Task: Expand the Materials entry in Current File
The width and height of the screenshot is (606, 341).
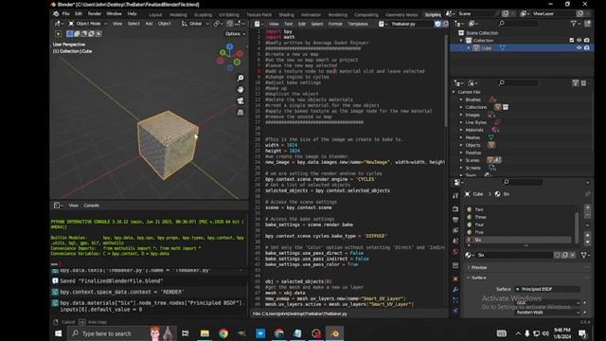Action: click(461, 130)
